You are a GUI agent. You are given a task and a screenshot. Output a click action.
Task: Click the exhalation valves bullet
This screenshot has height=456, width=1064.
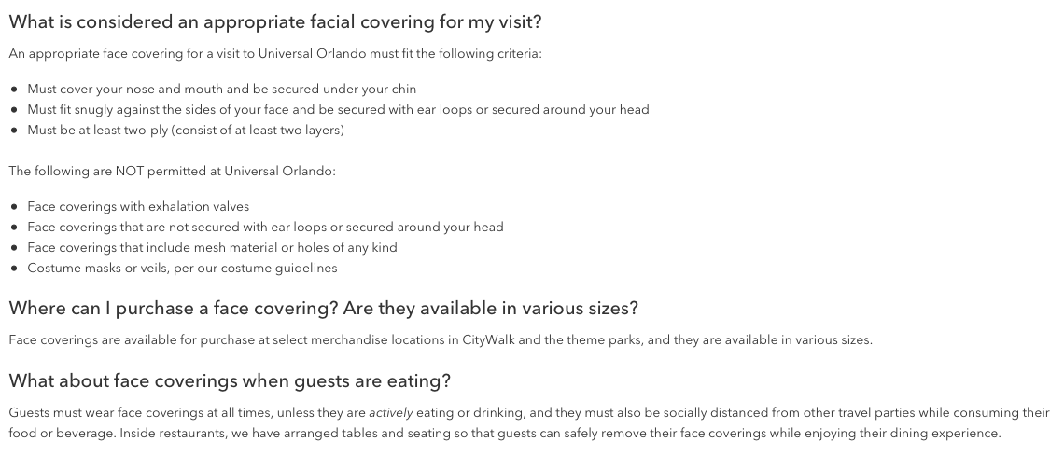point(138,207)
